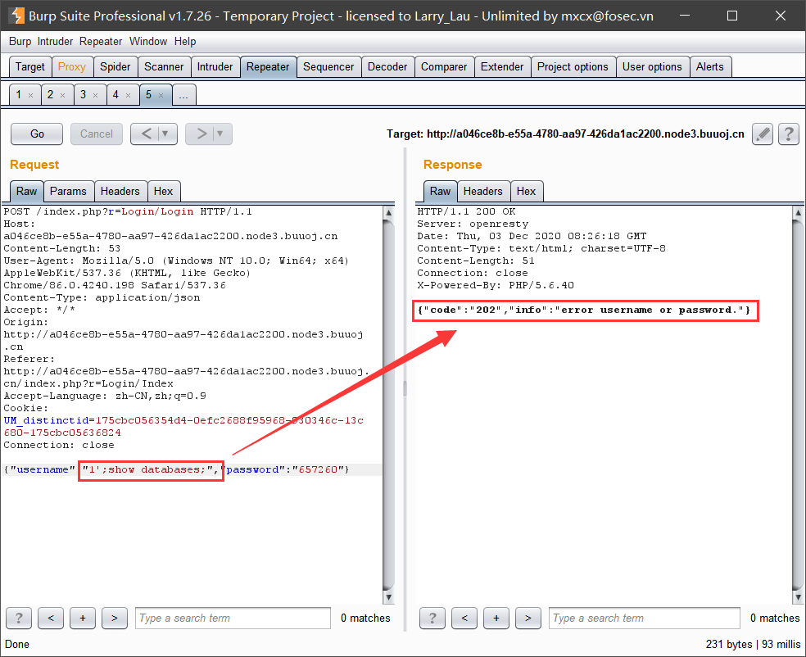Switch to the Comparer tab
Screen dimensions: 806x657
(x=444, y=67)
